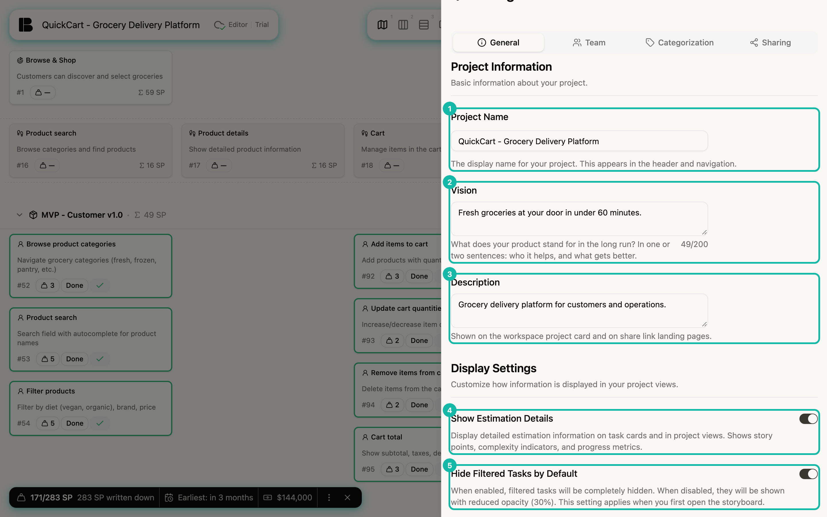Click the green checkmark on task #52
The width and height of the screenshot is (827, 517).
[x=100, y=285]
